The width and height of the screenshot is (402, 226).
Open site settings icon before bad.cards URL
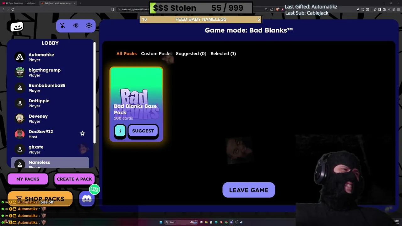[x=119, y=9]
